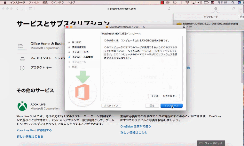Click the Time Machine icon
The height and width of the screenshot is (146, 244).
tap(175, 2)
